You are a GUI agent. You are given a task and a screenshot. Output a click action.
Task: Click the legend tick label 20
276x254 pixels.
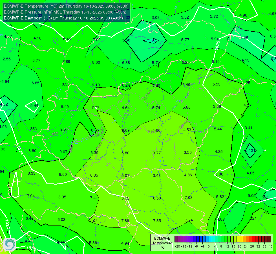[x=239, y=246]
